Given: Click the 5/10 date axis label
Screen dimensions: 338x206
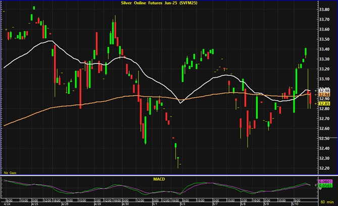Looking at the screenshot, I should [296, 204].
